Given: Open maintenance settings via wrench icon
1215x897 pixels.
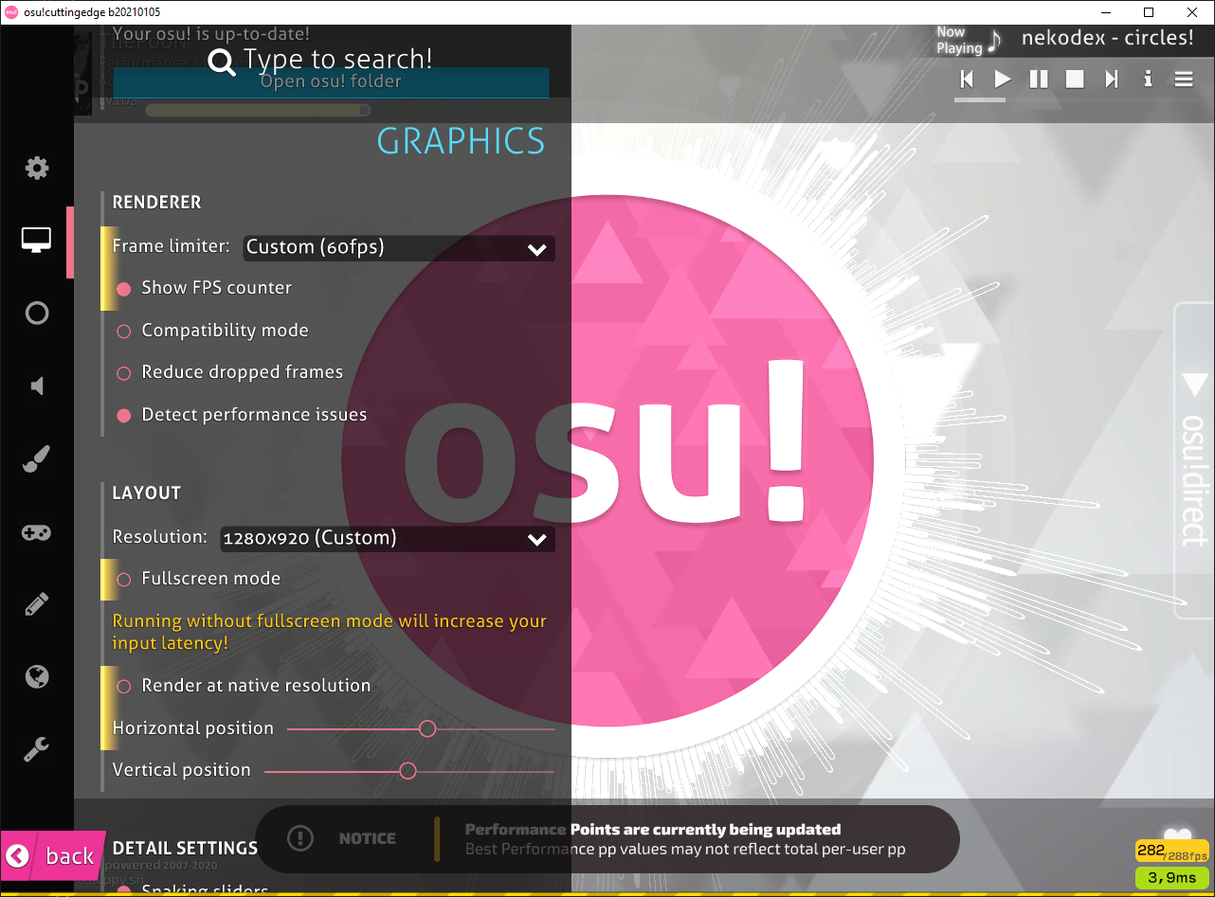Looking at the screenshot, I should (36, 748).
